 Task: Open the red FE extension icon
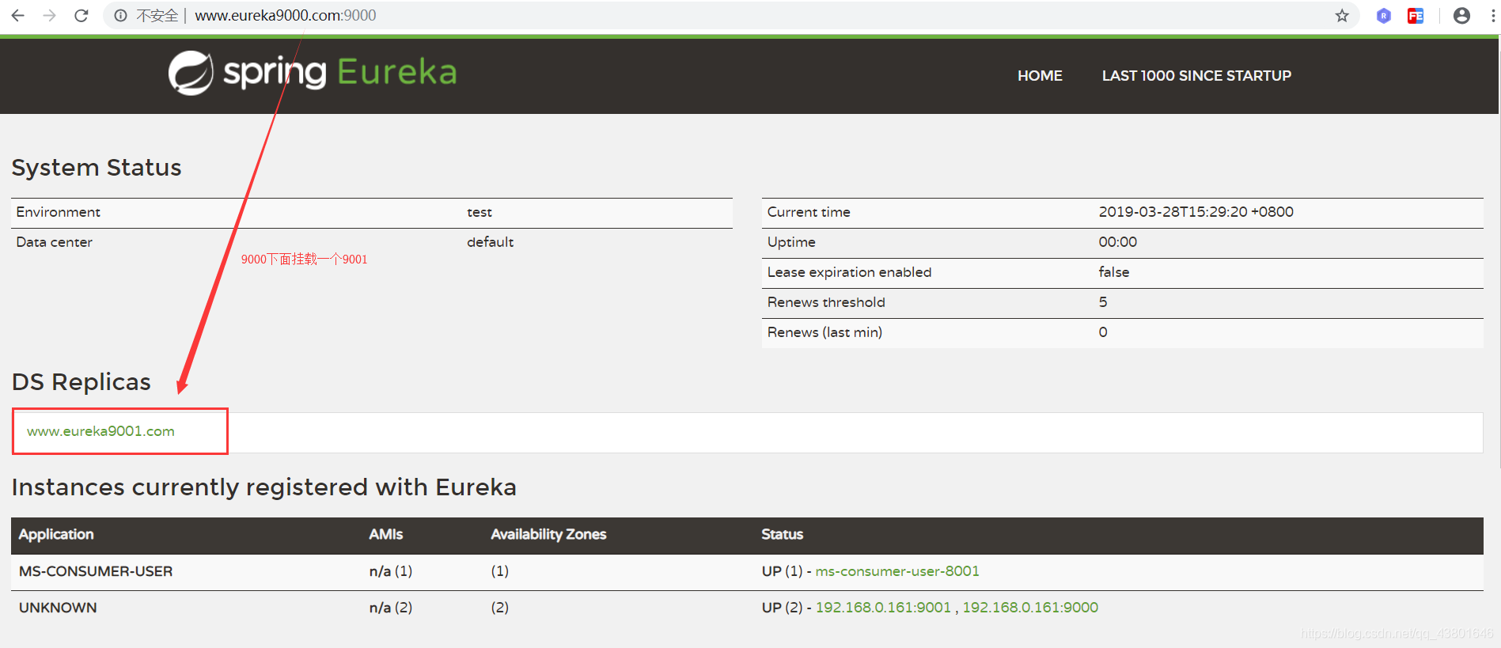(1416, 15)
